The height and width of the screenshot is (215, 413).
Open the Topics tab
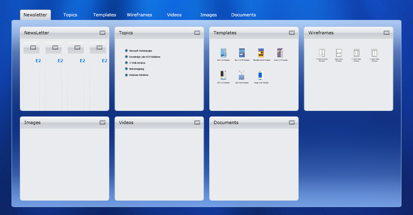pos(70,15)
